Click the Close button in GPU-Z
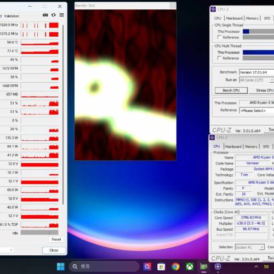This screenshot has height=274, width=274. (x=54, y=250)
